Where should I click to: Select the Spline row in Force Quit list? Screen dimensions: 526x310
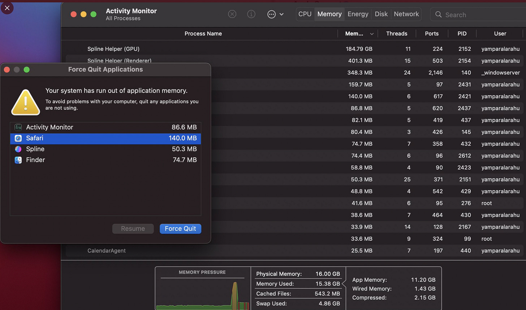coord(105,149)
